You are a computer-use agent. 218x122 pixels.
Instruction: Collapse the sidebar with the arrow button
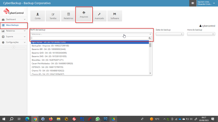pyautogui.click(x=14, y=47)
